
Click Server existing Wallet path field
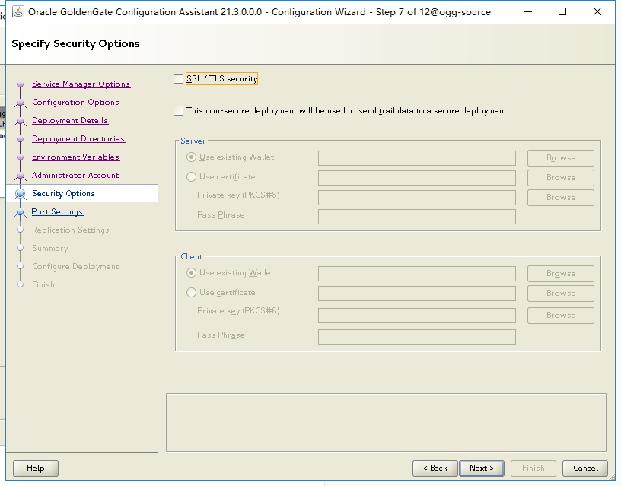click(x=416, y=158)
